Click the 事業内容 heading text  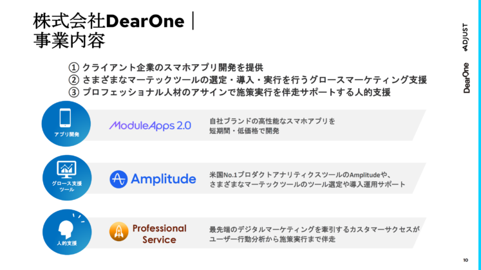point(69,41)
